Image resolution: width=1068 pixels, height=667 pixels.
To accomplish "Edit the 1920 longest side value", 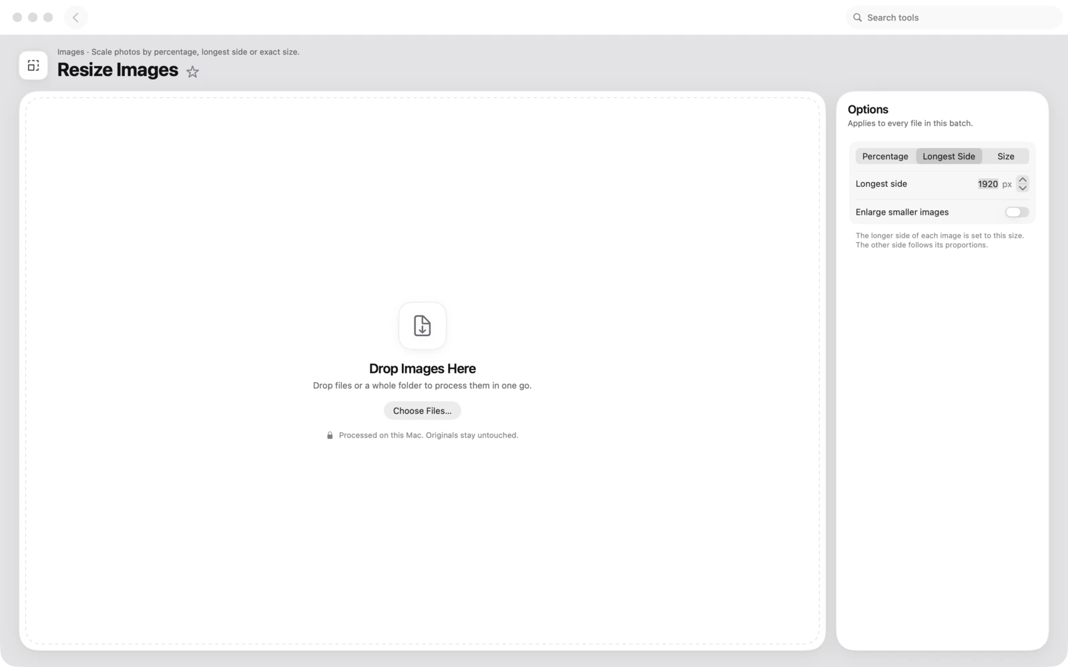I will click(988, 184).
